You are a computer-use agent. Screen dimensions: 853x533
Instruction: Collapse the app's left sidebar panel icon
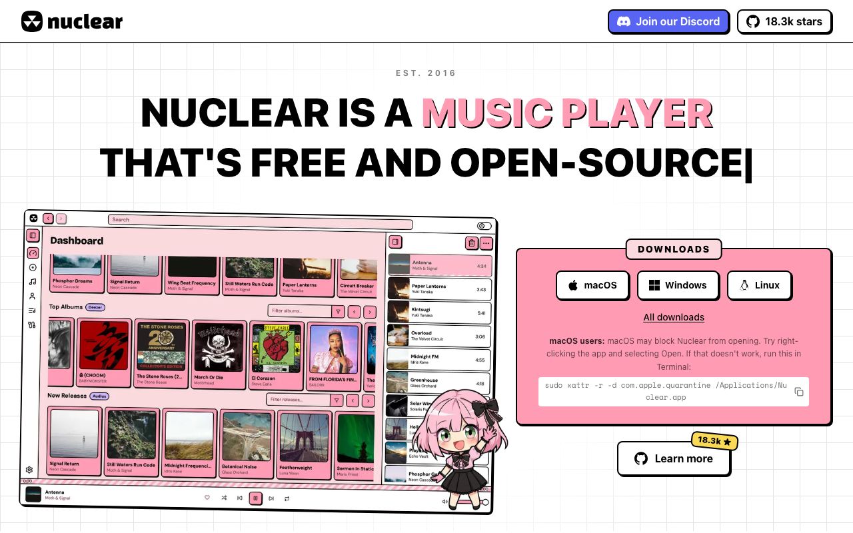pos(33,235)
